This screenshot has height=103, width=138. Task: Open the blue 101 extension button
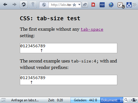(102, 5)
